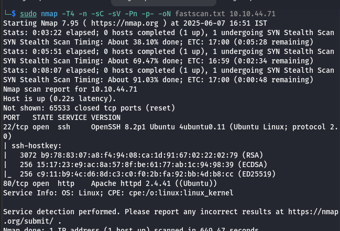Image resolution: width=340 pixels, height=231 pixels.
Task: Click the PORT STATE SERVICE VERSION header
Action: (x=62, y=118)
